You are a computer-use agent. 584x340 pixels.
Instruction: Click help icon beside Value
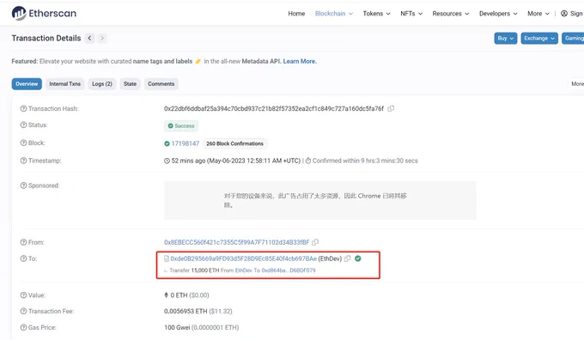(x=23, y=295)
